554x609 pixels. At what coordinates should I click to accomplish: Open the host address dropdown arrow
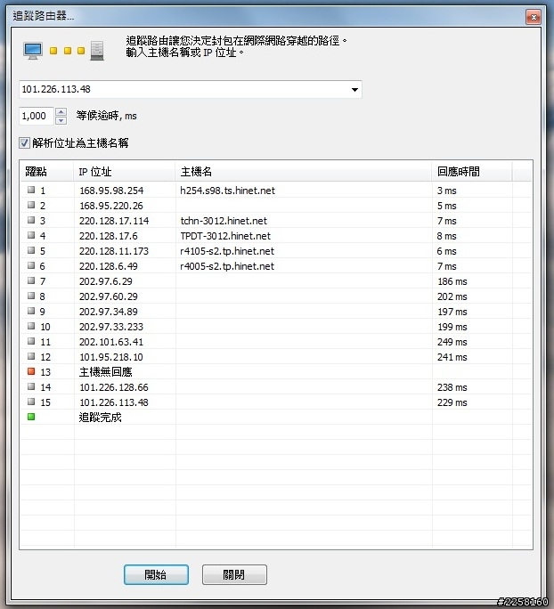click(354, 89)
